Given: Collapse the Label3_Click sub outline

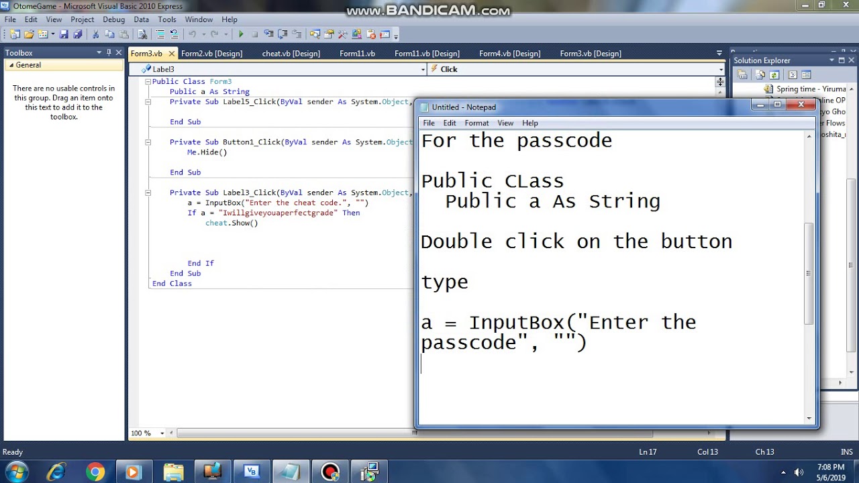Looking at the screenshot, I should (148, 193).
